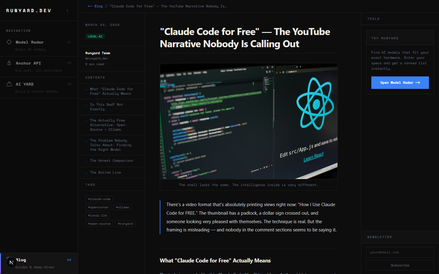This screenshot has width=439, height=274.
Task: Expand The Honest Comparison contents entry
Action: [112, 160]
